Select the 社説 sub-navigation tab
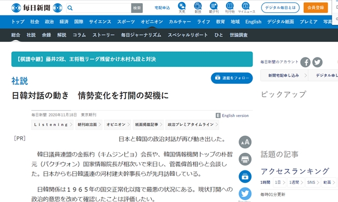Image resolution: width=338 pixels, height=202 pixels. (31, 35)
